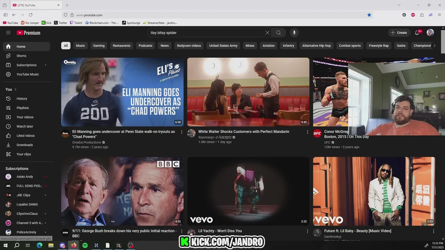
Task: Open the Future Beasty video thumbnail
Action: tap(374, 191)
